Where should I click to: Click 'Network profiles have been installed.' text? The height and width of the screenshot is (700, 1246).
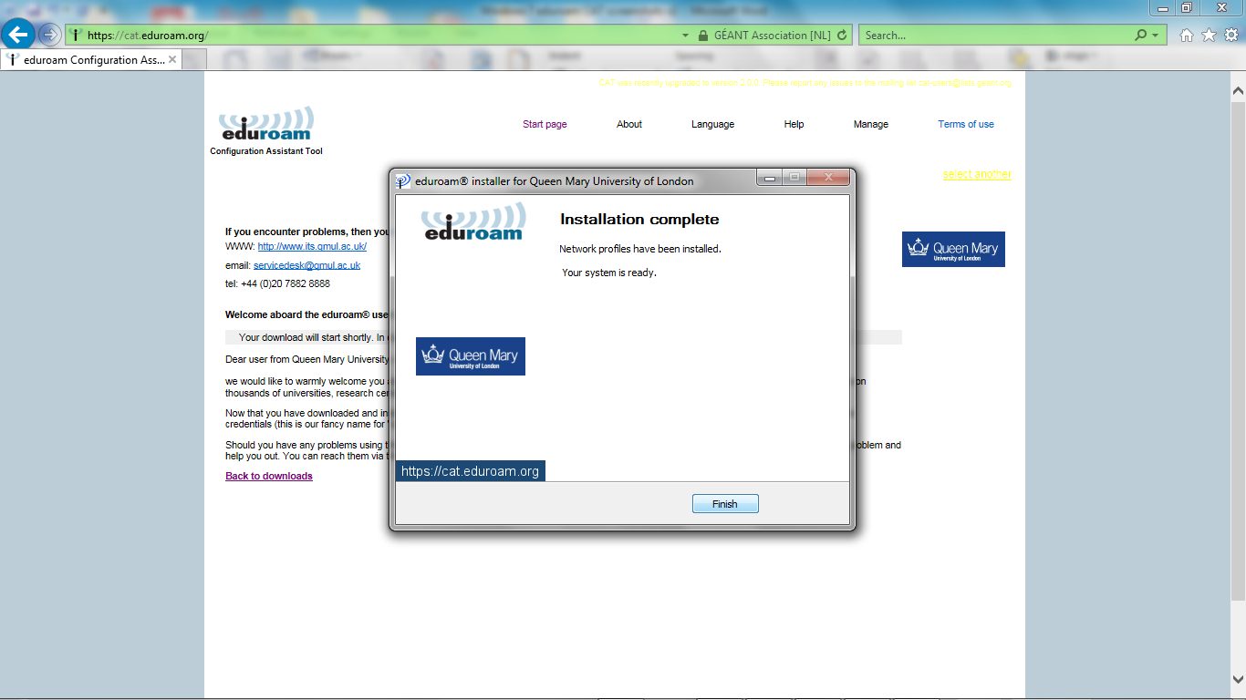pos(640,249)
